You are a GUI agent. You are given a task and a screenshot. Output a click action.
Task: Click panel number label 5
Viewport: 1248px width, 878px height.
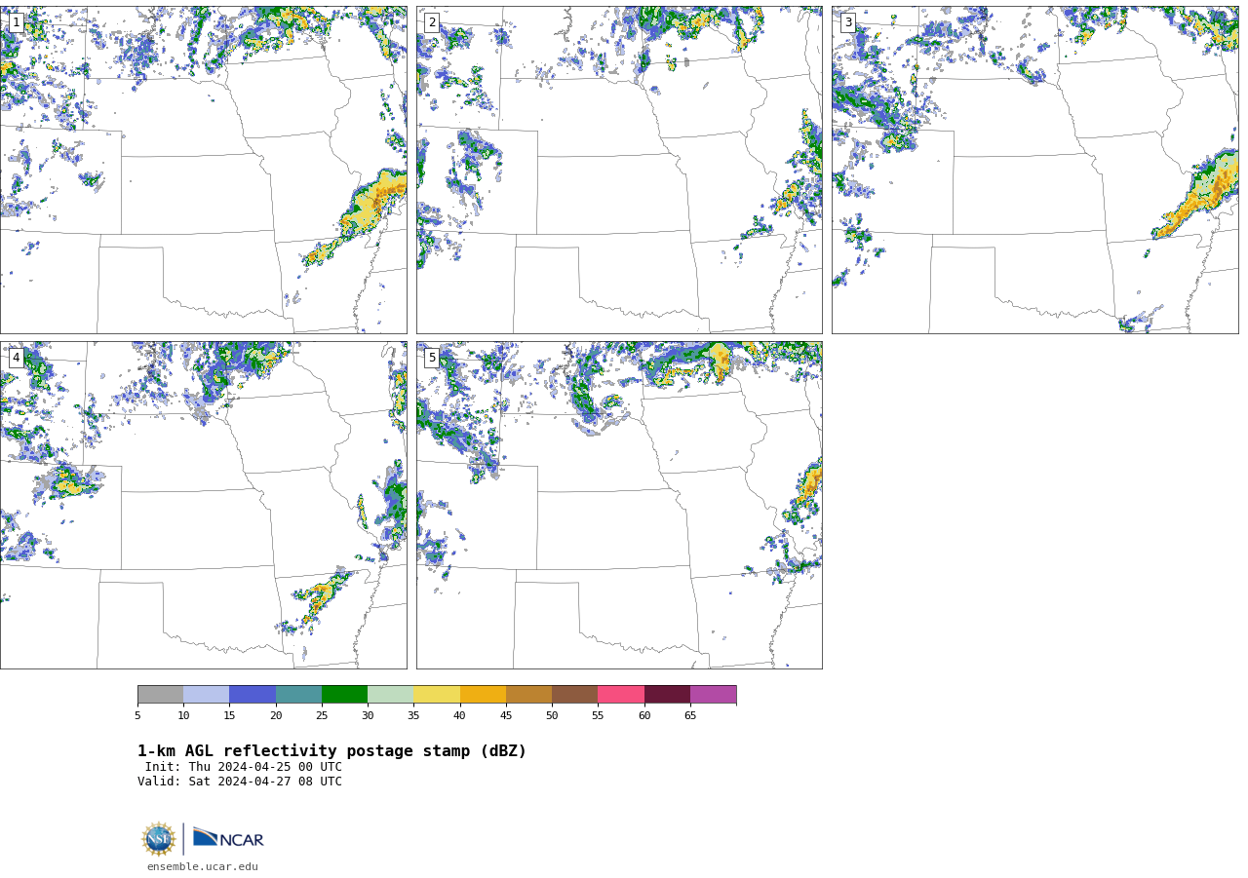point(432,358)
